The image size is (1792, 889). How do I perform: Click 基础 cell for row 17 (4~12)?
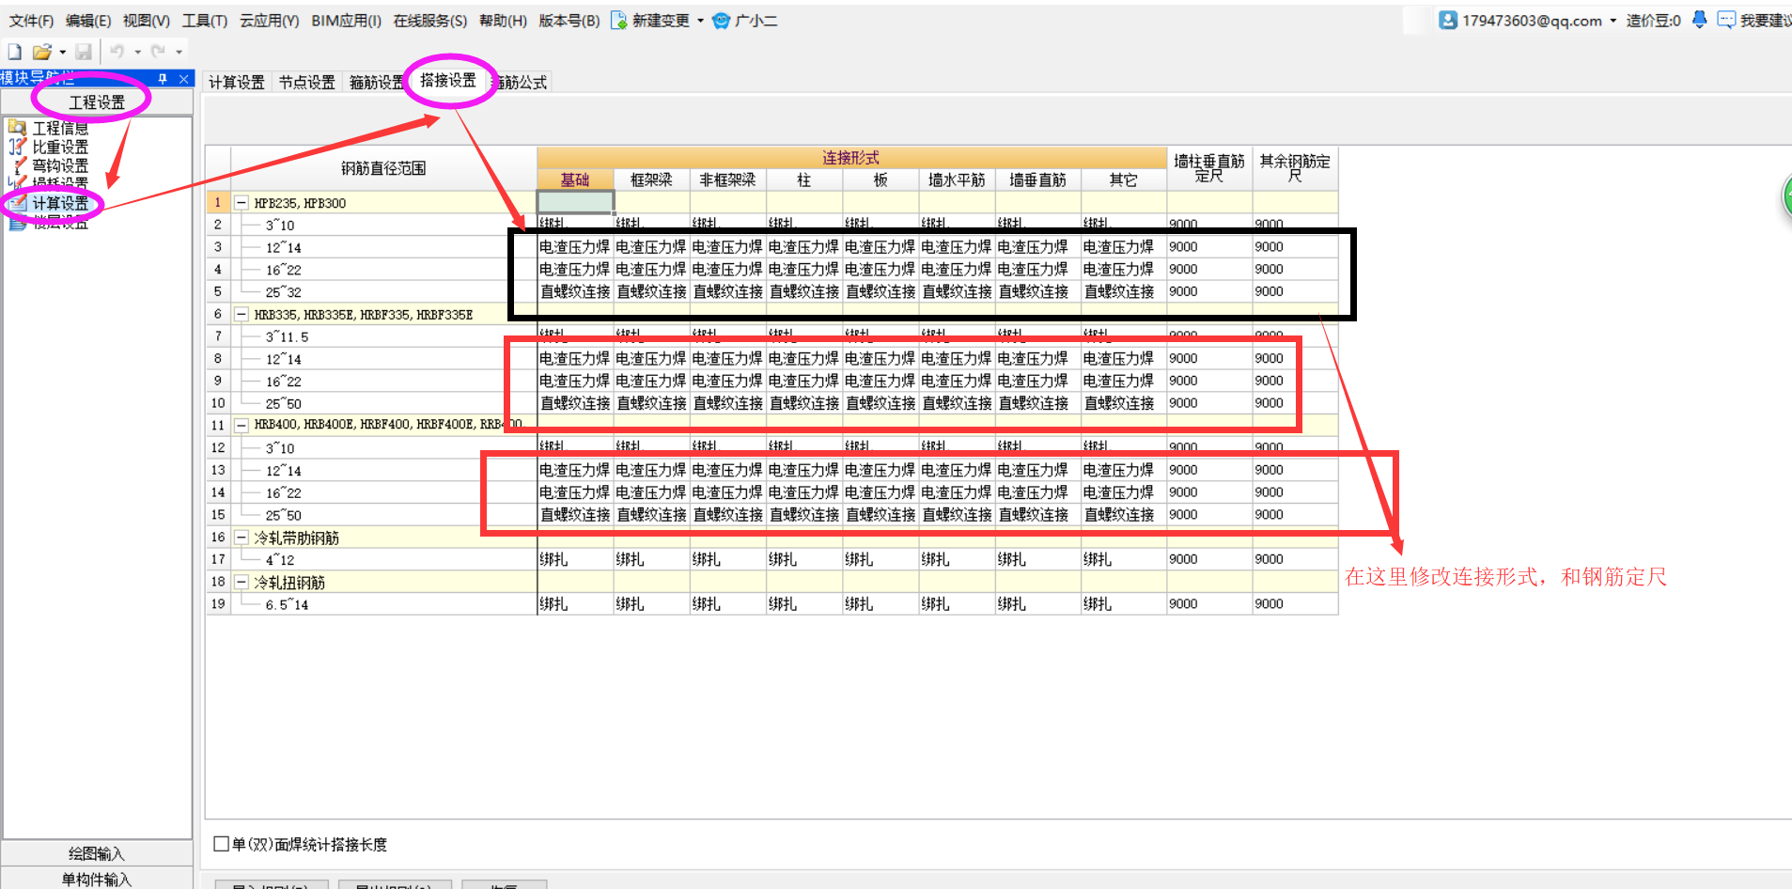(x=575, y=559)
